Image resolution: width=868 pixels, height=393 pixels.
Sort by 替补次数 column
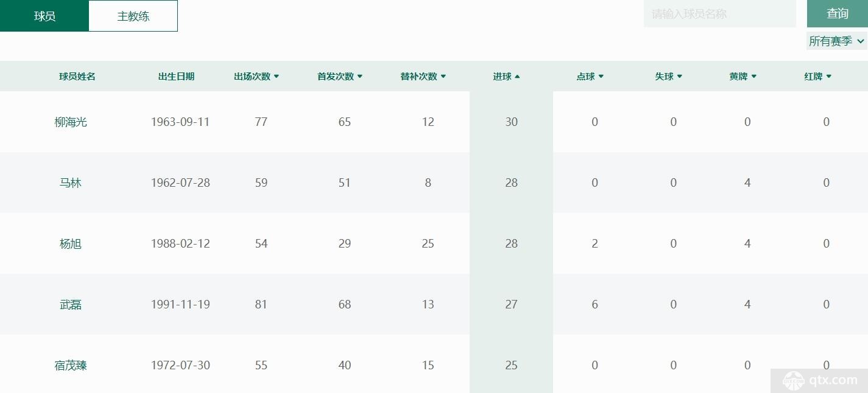tap(423, 76)
